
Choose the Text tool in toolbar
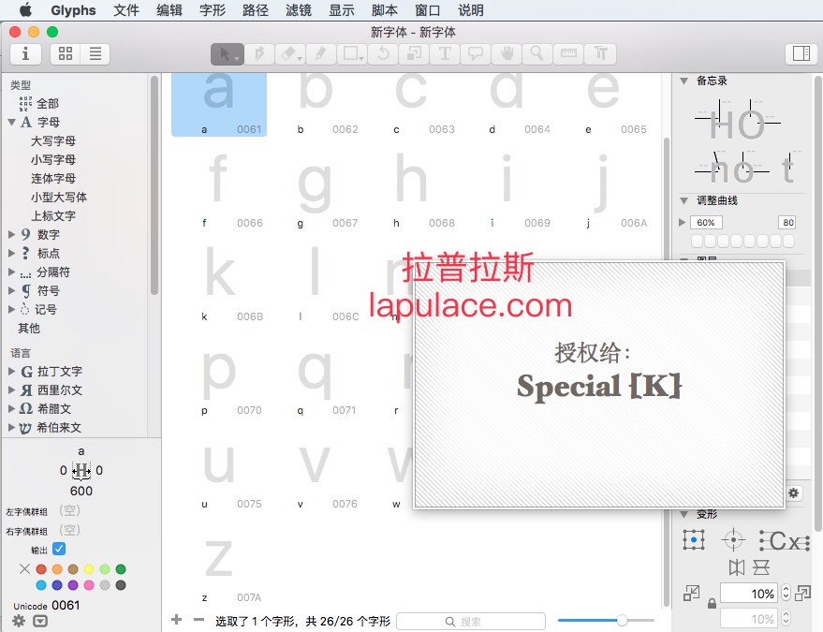[x=445, y=54]
